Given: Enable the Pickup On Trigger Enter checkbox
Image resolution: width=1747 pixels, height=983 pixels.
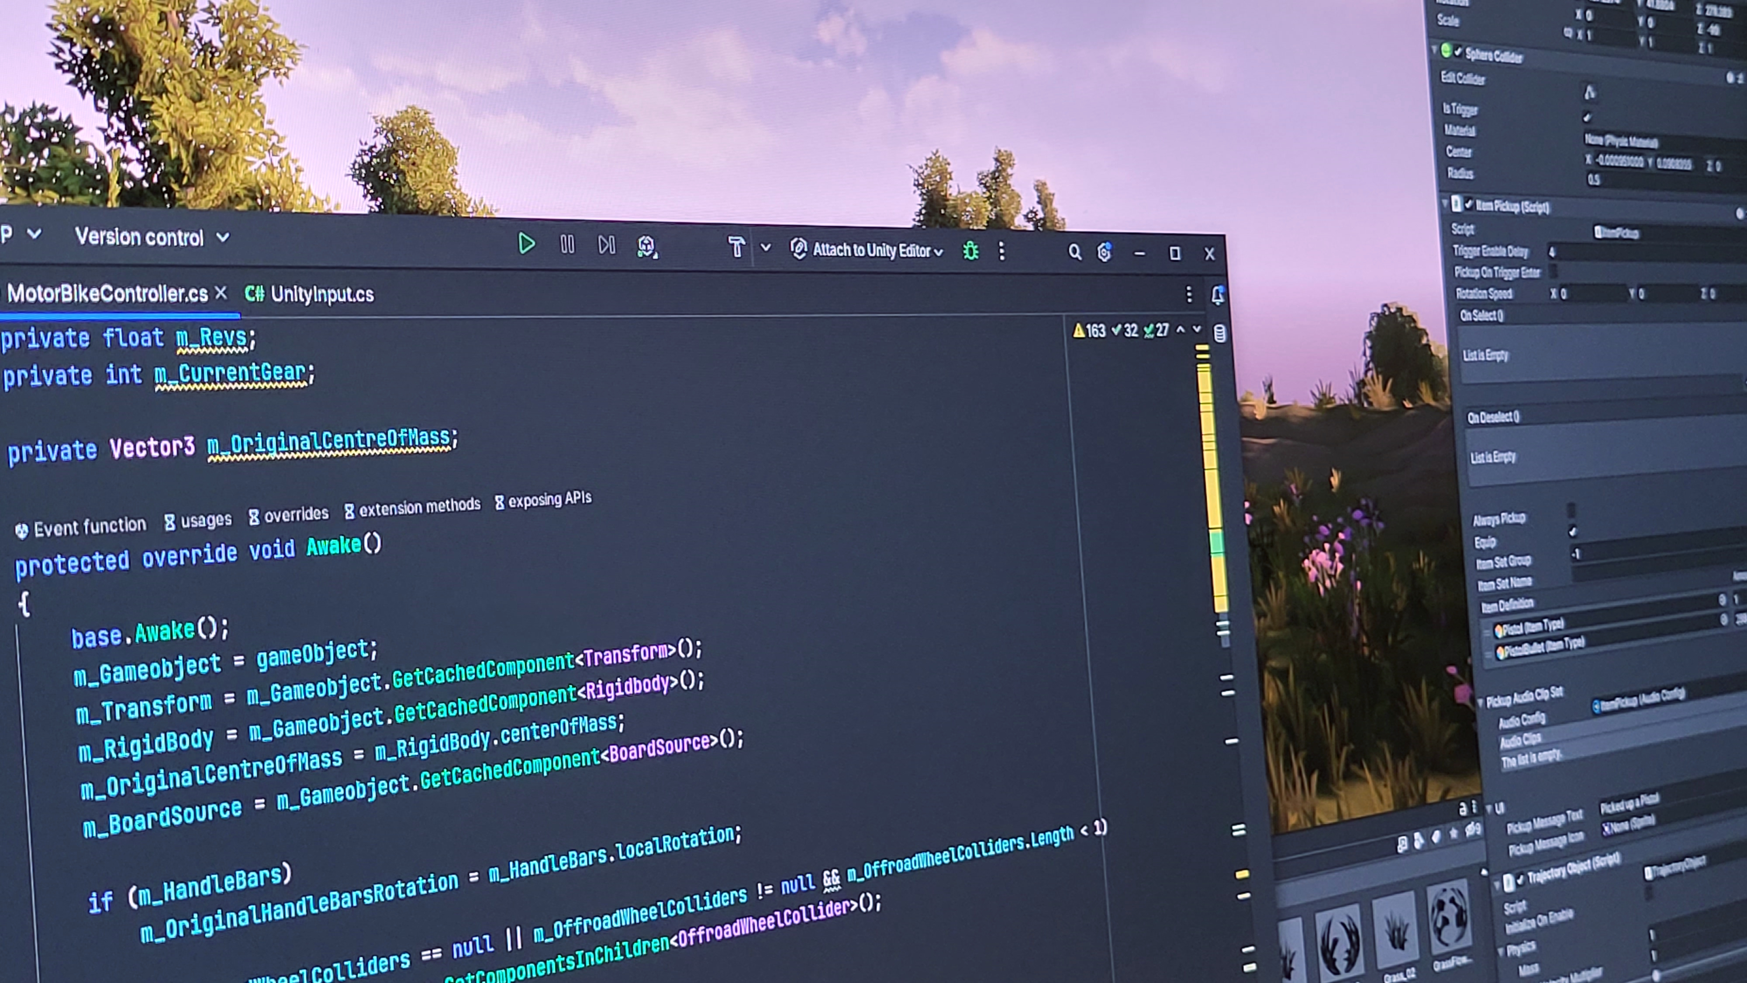Looking at the screenshot, I should coord(1553,271).
